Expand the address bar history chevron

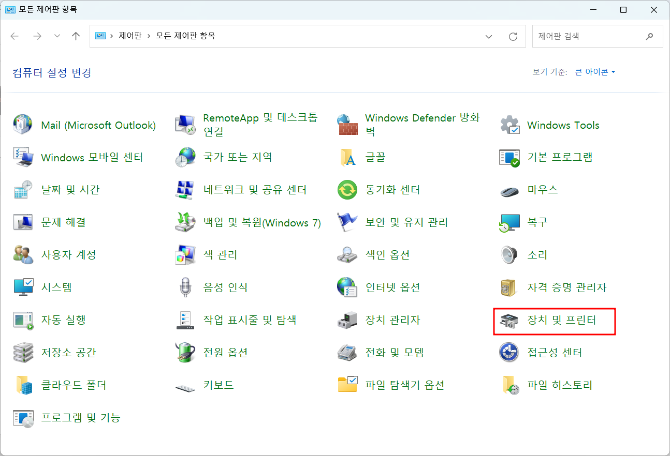[x=488, y=36]
